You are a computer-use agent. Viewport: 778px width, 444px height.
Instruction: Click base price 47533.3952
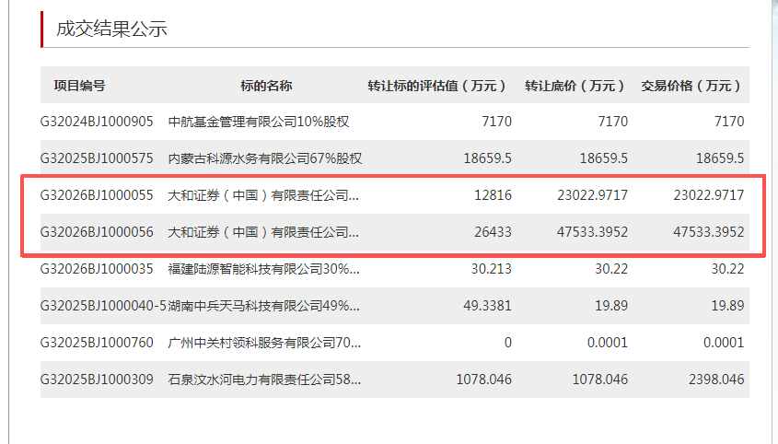tap(592, 232)
